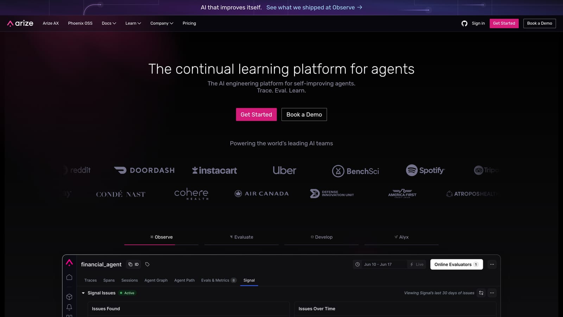Expand the Docs dropdown menu
563x317 pixels.
click(109, 23)
